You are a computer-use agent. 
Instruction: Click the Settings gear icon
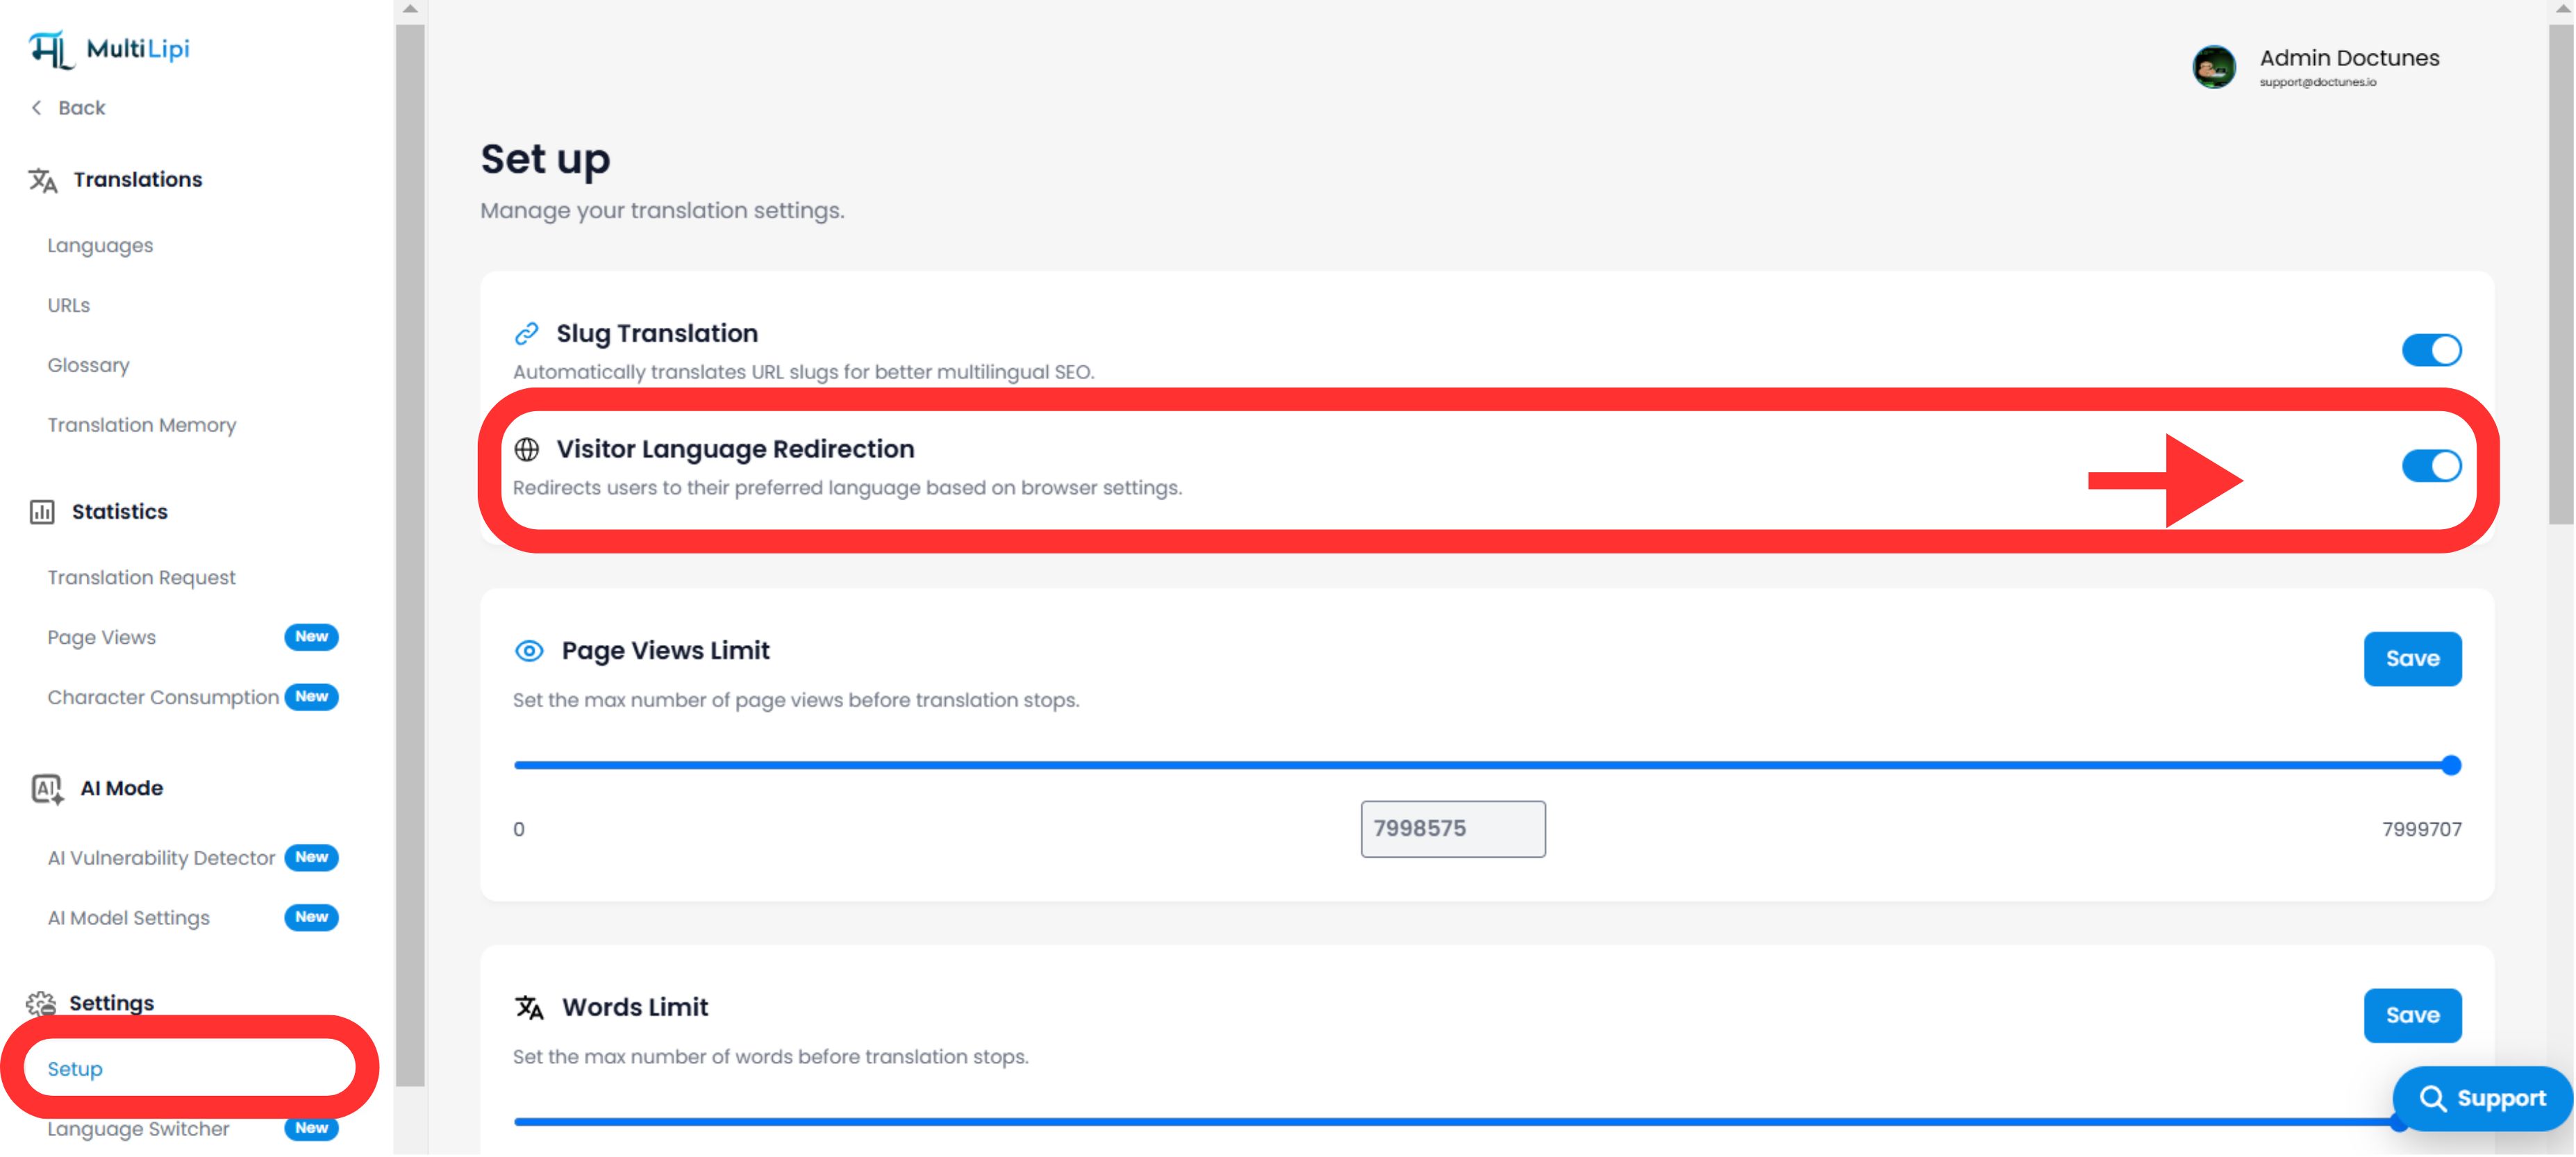tap(41, 1002)
